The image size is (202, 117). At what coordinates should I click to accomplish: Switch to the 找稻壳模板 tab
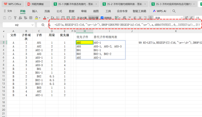[x=38, y=4]
